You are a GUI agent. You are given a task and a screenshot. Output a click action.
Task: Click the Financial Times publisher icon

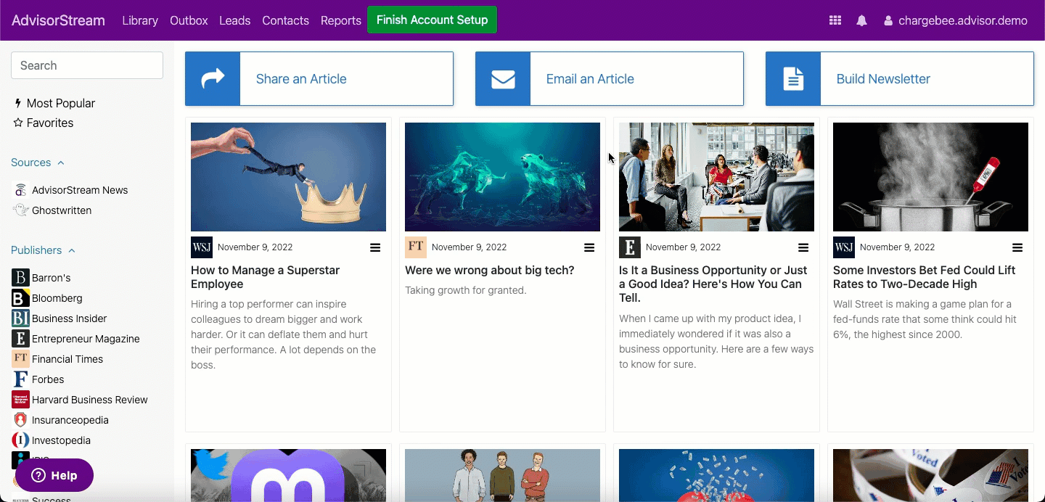20,358
